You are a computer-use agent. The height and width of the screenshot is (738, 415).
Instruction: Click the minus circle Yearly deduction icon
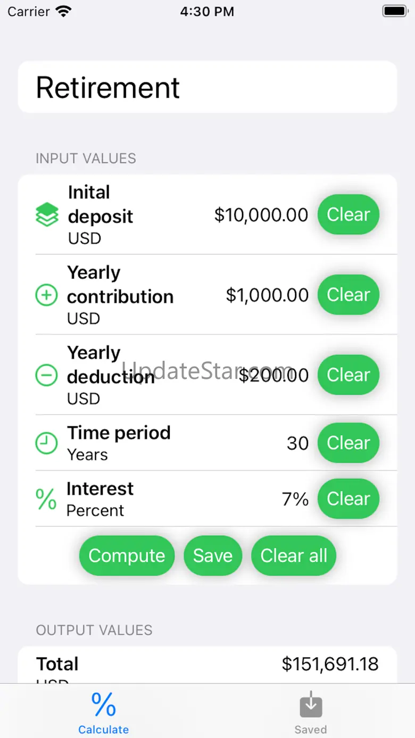point(46,376)
